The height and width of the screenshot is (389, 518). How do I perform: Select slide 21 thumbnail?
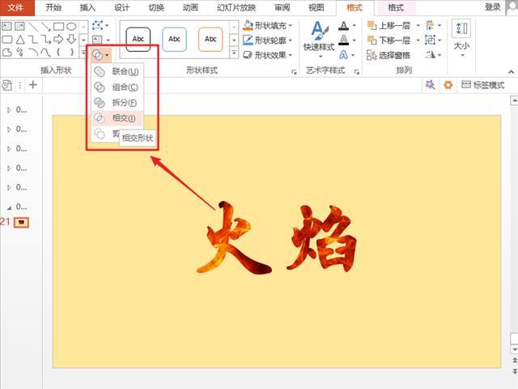pos(21,223)
